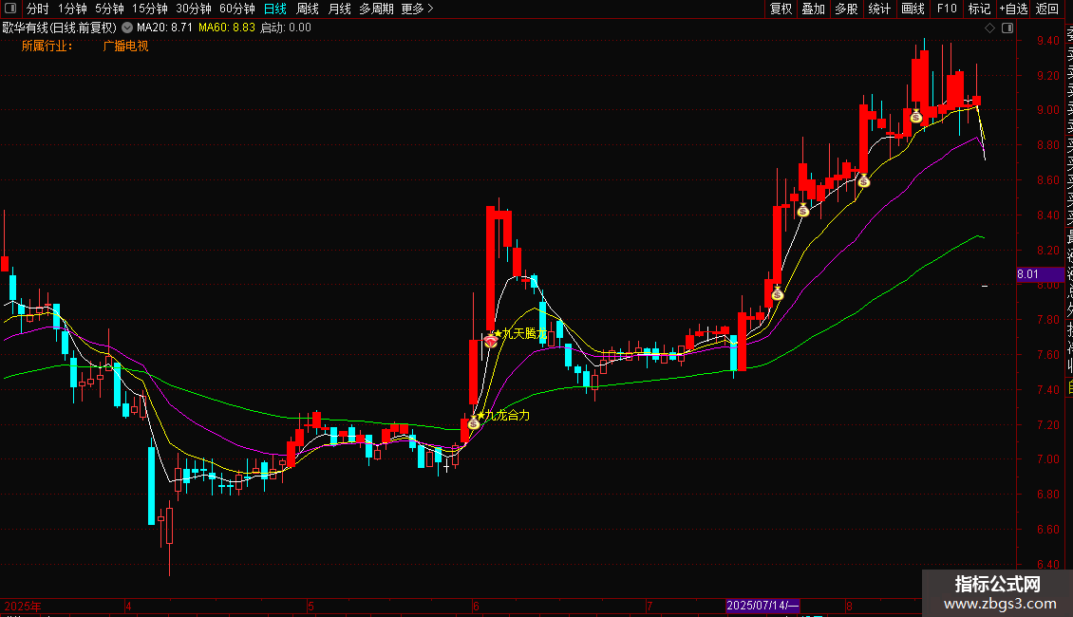Click the MA60: 8.83 indicator value
Screen dimensions: 1073x617
point(227,28)
